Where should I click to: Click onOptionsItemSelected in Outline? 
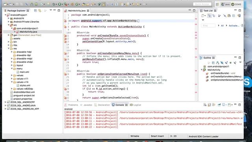click(227, 80)
